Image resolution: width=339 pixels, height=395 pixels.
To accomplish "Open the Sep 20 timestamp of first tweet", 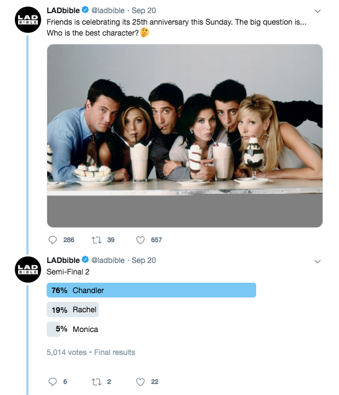I will (144, 10).
